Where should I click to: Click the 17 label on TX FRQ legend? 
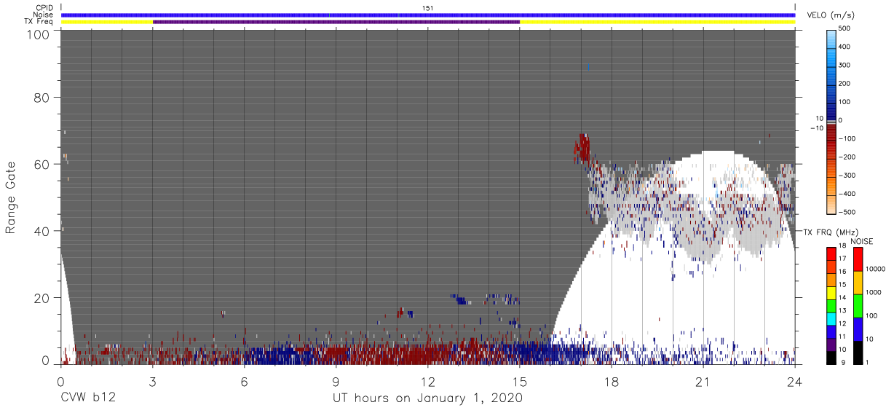[844, 259]
